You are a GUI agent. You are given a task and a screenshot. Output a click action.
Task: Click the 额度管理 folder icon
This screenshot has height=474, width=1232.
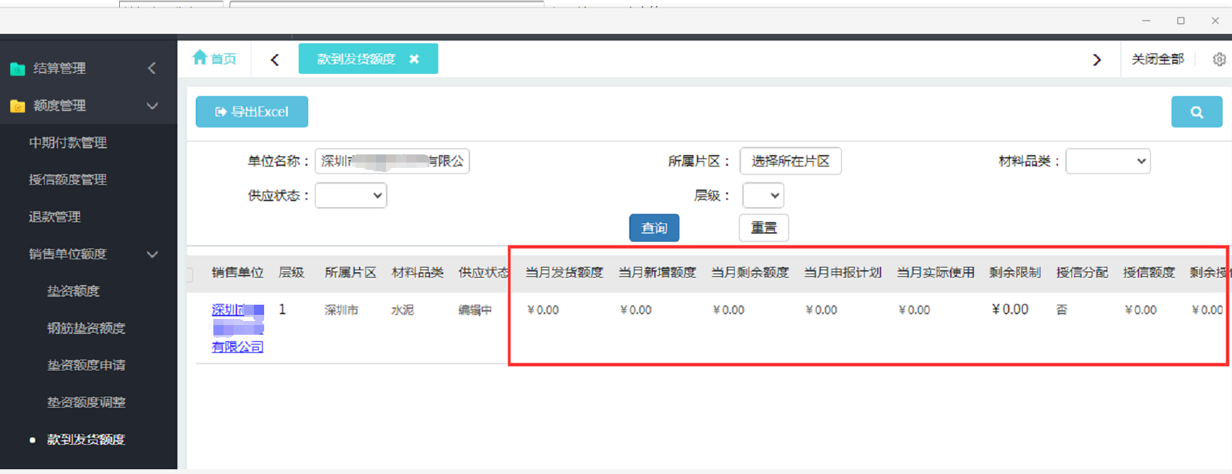click(18, 106)
